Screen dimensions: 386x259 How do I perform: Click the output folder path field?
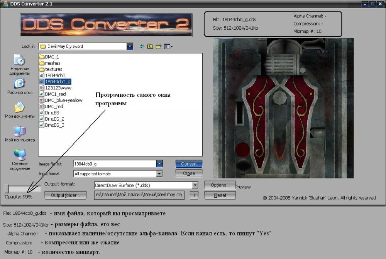[x=139, y=195]
